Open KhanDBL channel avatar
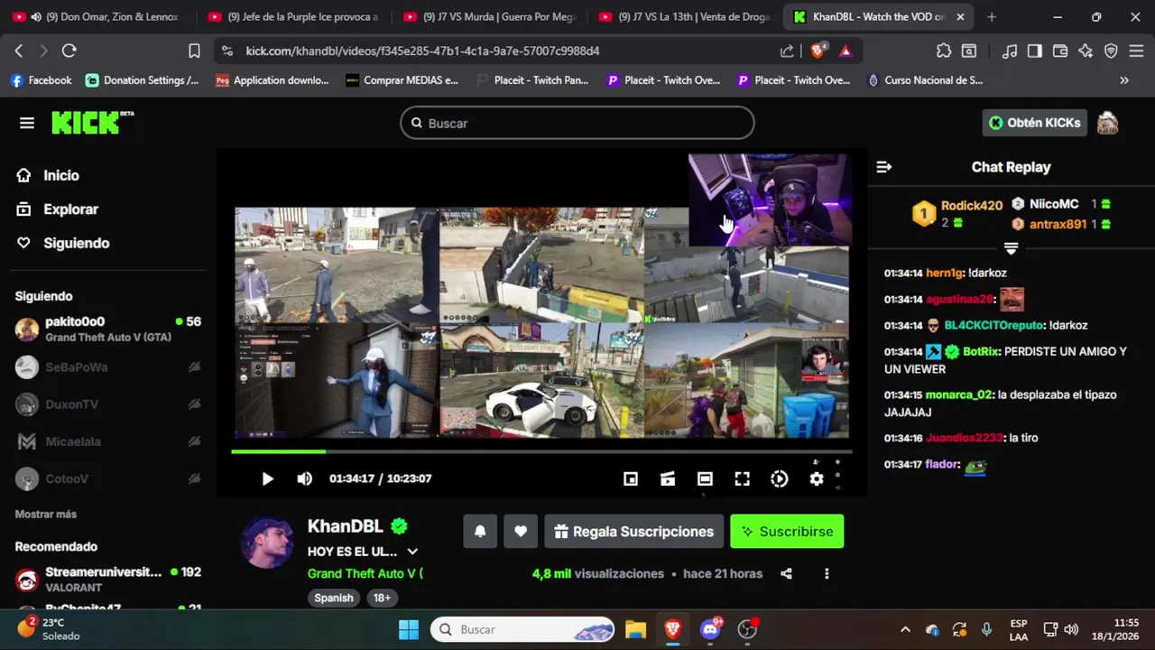 267,542
